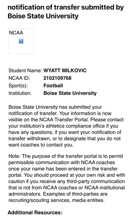The width and height of the screenshot is (135, 219).
Task: Click the NCAA ID label
Action: [19, 78]
